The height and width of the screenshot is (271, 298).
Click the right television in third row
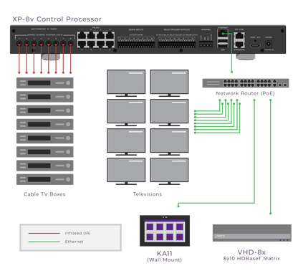pos(169,142)
